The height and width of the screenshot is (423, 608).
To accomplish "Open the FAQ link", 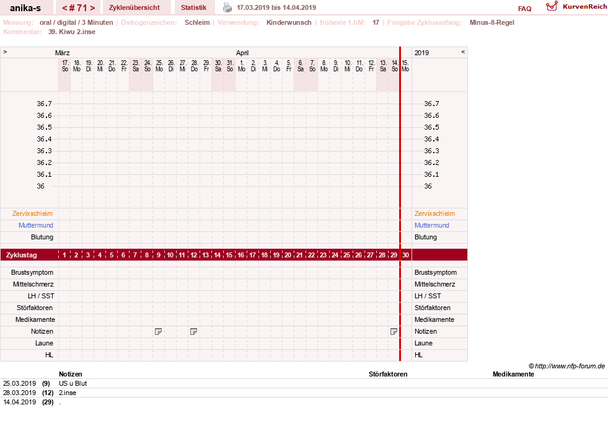I will [524, 9].
